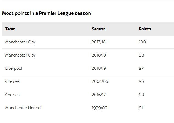Click Liverpool's 2018/19 season cell
This screenshot has width=174, height=123.
(x=99, y=68)
